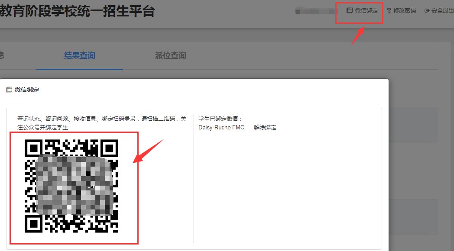Click 解除绑定 to unbind WeChat
454x251 pixels.
pyautogui.click(x=265, y=127)
